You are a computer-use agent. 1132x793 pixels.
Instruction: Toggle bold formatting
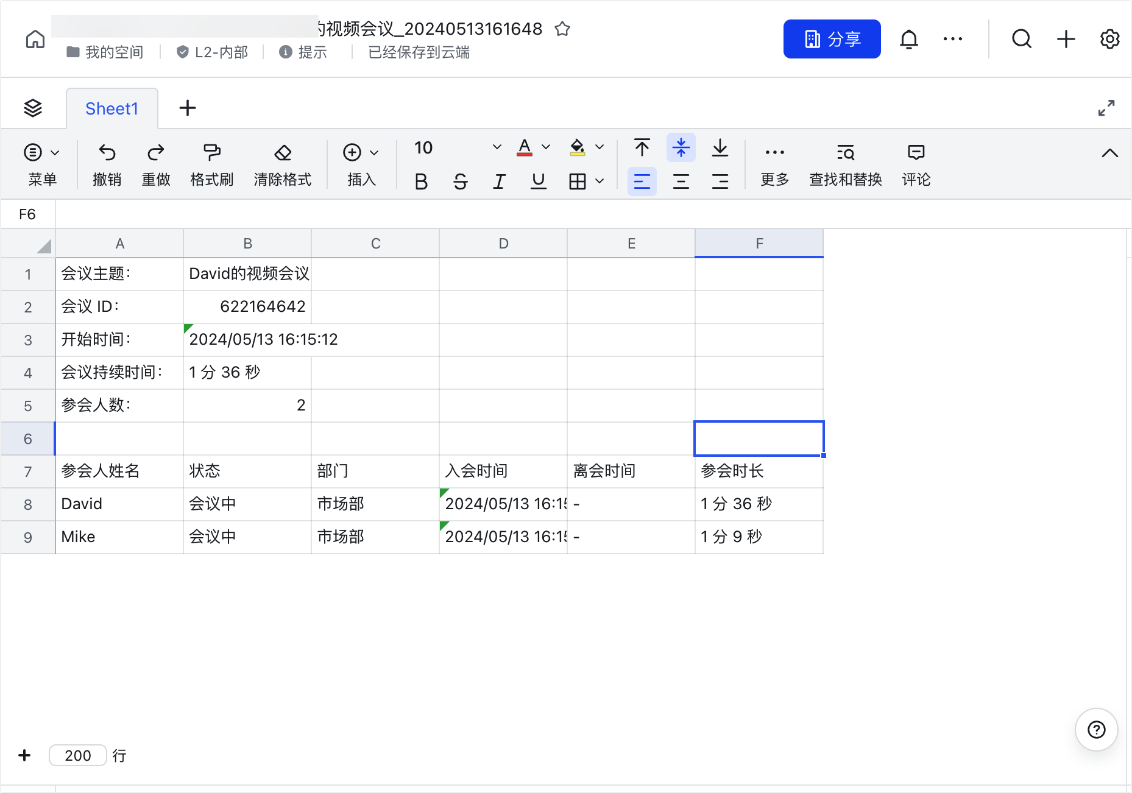click(x=421, y=182)
